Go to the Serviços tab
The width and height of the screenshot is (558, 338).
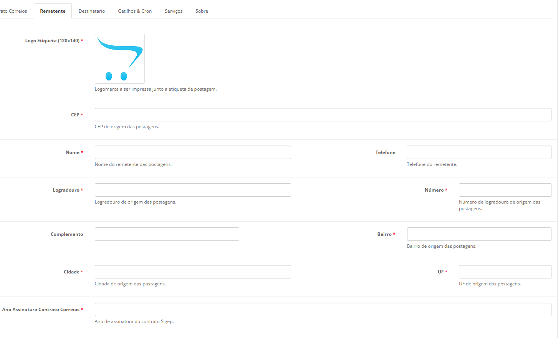tap(174, 11)
